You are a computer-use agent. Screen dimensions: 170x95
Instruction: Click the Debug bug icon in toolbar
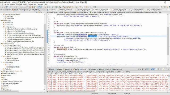point(52,7)
